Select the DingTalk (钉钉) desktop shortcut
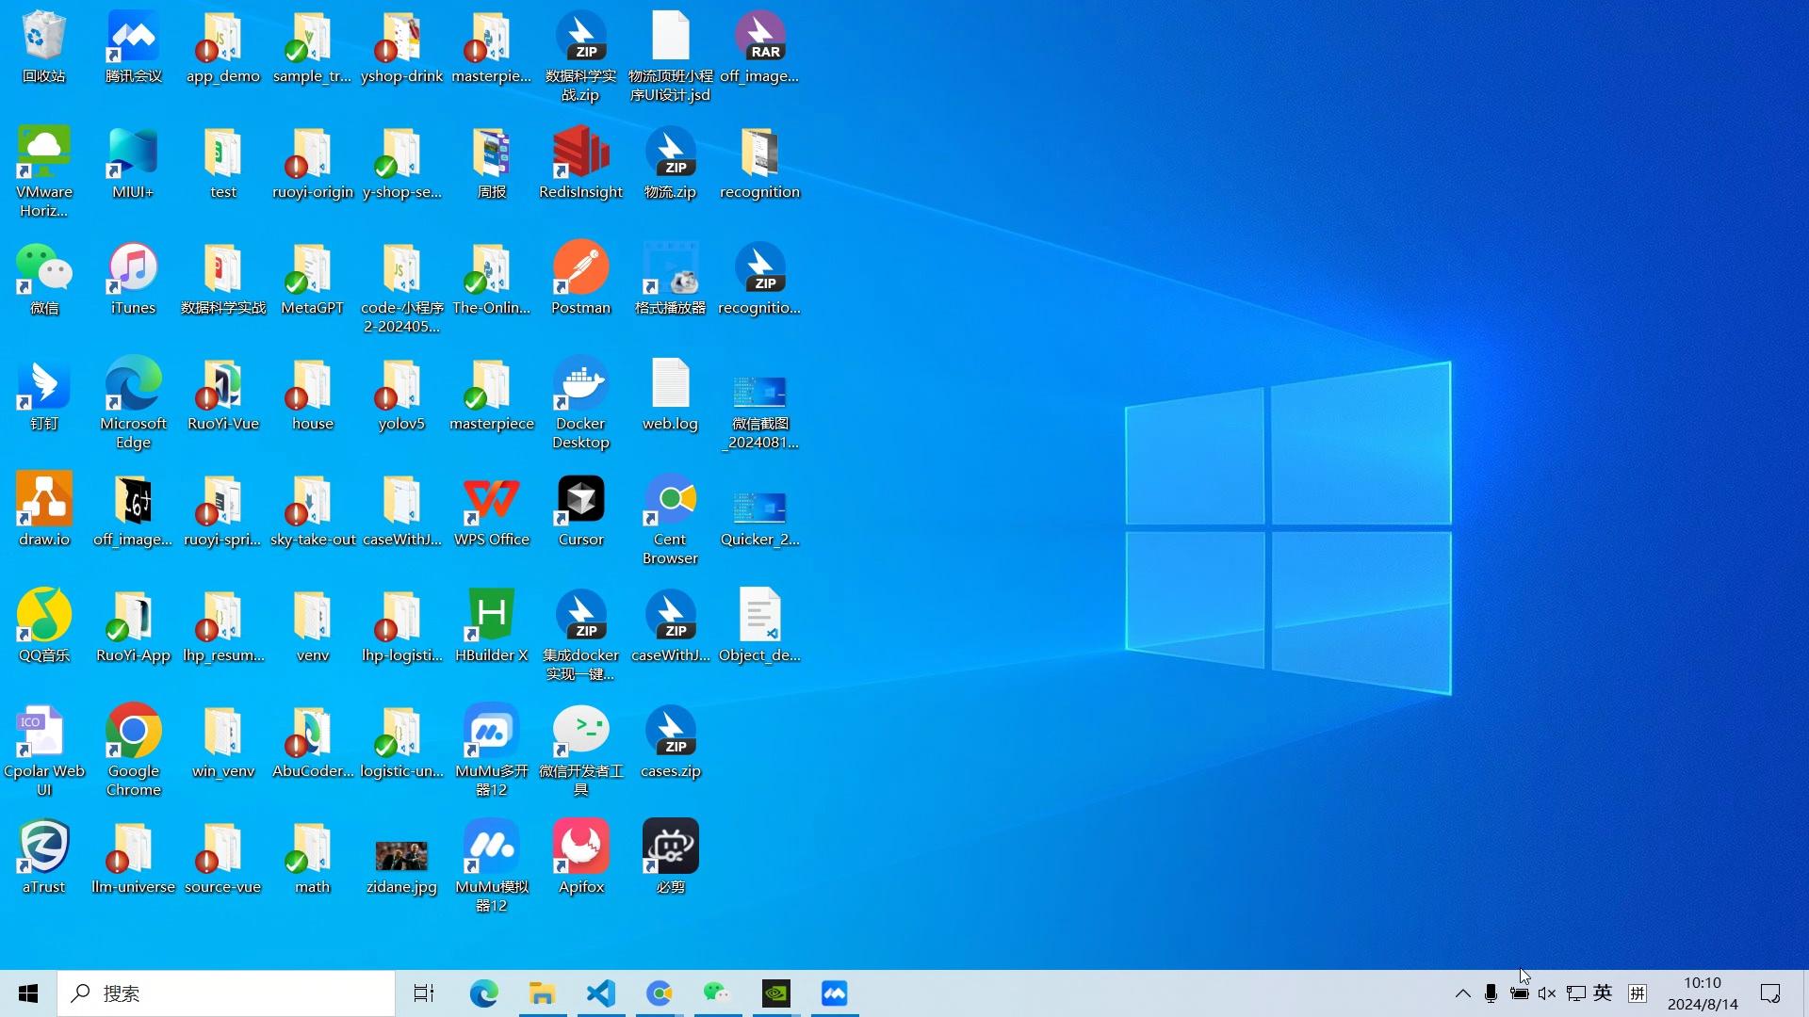 click(x=43, y=395)
